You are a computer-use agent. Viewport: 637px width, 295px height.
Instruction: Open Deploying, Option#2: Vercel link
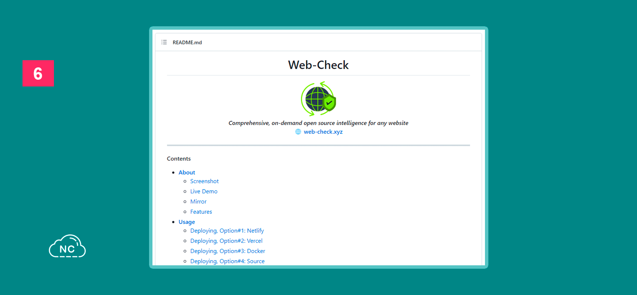tap(226, 241)
